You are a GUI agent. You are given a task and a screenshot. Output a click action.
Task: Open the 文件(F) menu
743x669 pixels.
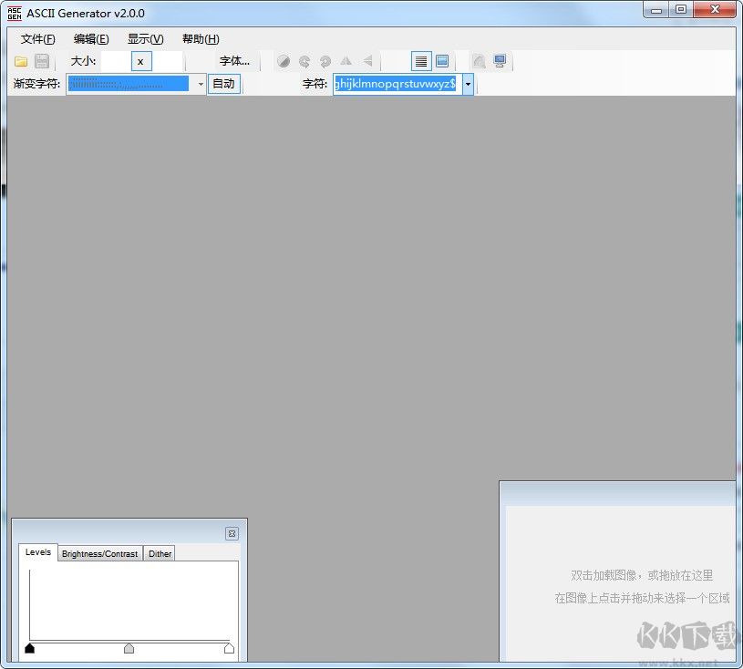38,39
